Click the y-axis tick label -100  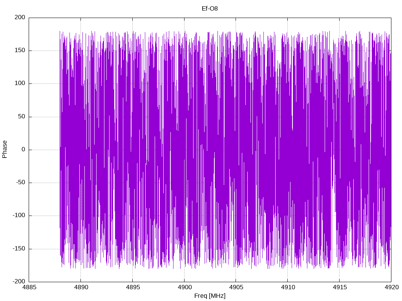pyautogui.click(x=19, y=216)
